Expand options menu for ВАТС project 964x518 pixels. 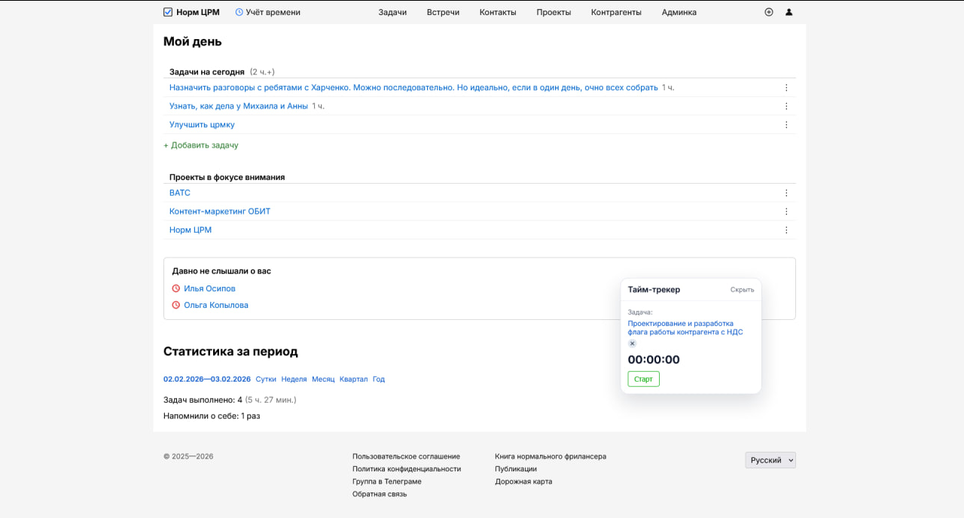[786, 193]
